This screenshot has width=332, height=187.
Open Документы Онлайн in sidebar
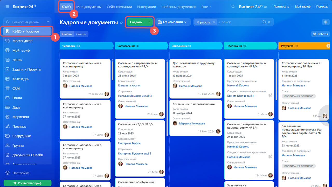pyautogui.click(x=28, y=155)
